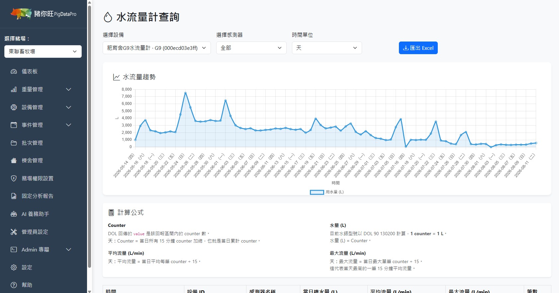559x293 pixels.
Task: Click the 2026-05-14 x-axis date label
Action: 124,166
